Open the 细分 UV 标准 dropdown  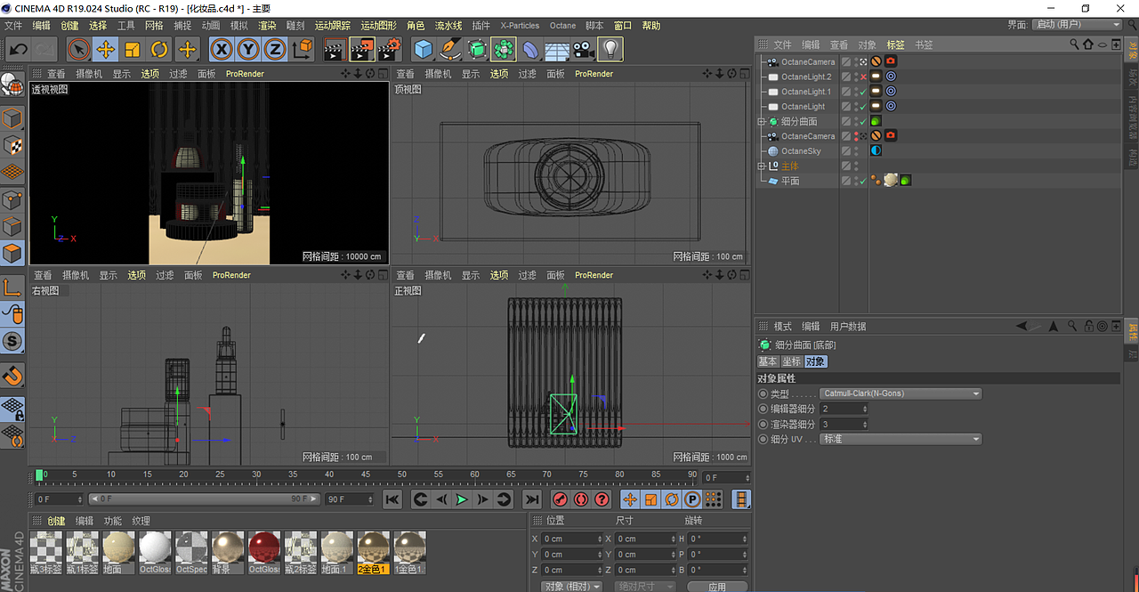[901, 439]
